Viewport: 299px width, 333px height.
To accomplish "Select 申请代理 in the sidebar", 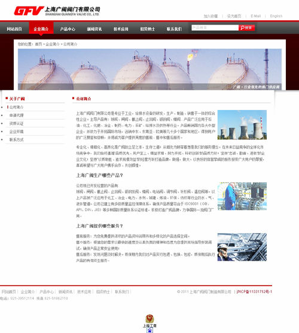I will pos(16,115).
